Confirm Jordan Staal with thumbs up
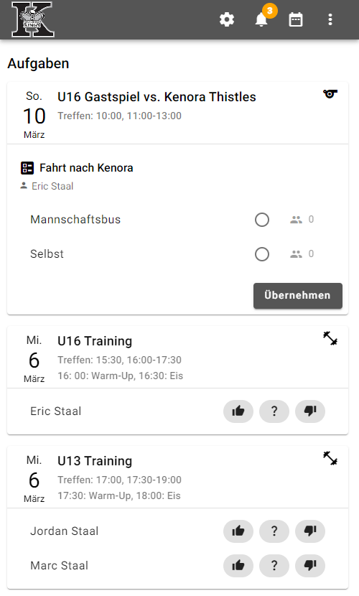Viewport: 359px width, 596px height. tap(238, 531)
